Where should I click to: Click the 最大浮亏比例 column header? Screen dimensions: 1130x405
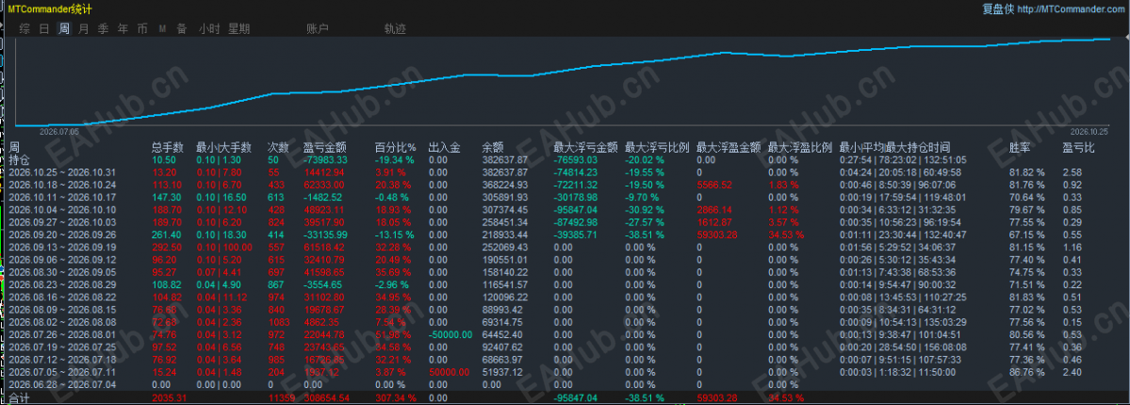click(x=657, y=147)
